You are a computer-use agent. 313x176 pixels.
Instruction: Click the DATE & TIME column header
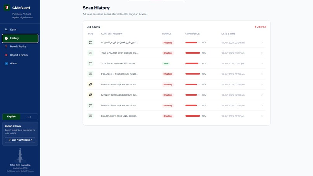228,33
